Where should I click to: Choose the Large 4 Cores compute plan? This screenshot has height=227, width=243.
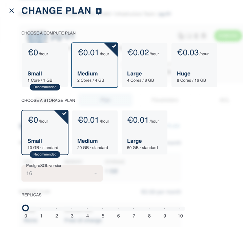click(x=144, y=65)
